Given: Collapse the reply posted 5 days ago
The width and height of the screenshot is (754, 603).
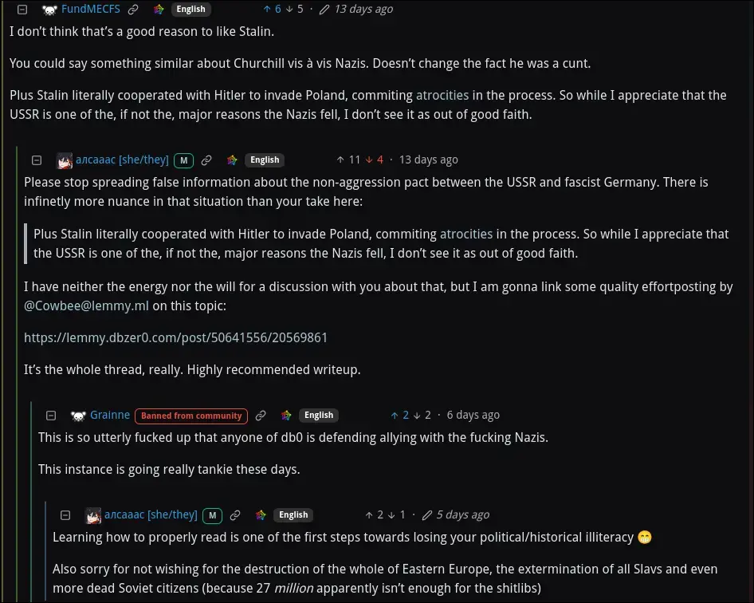Looking at the screenshot, I should [66, 514].
